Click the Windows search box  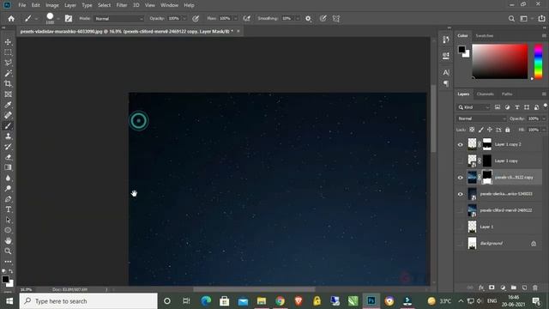coord(88,301)
